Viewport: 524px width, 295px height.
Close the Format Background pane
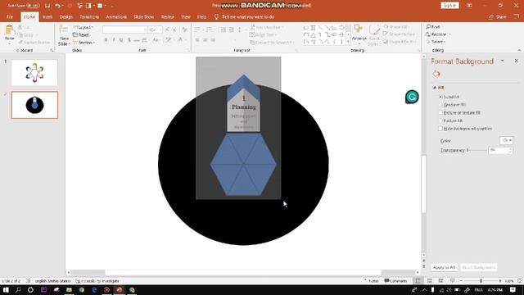point(517,61)
